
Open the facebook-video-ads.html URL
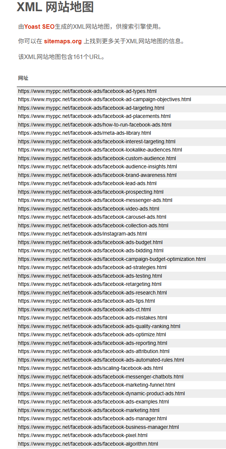pyautogui.click(x=89, y=209)
